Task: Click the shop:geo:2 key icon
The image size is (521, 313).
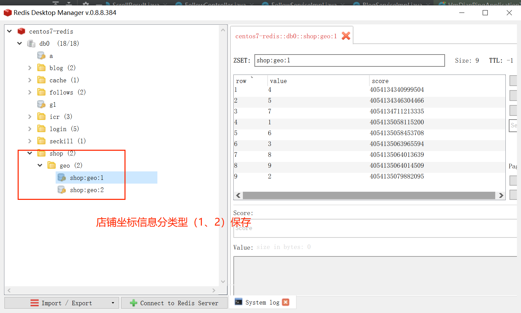Action: pyautogui.click(x=62, y=190)
